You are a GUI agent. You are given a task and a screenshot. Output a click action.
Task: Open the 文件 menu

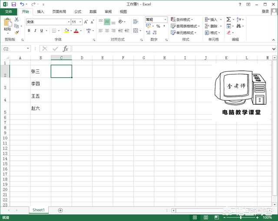click(x=8, y=12)
